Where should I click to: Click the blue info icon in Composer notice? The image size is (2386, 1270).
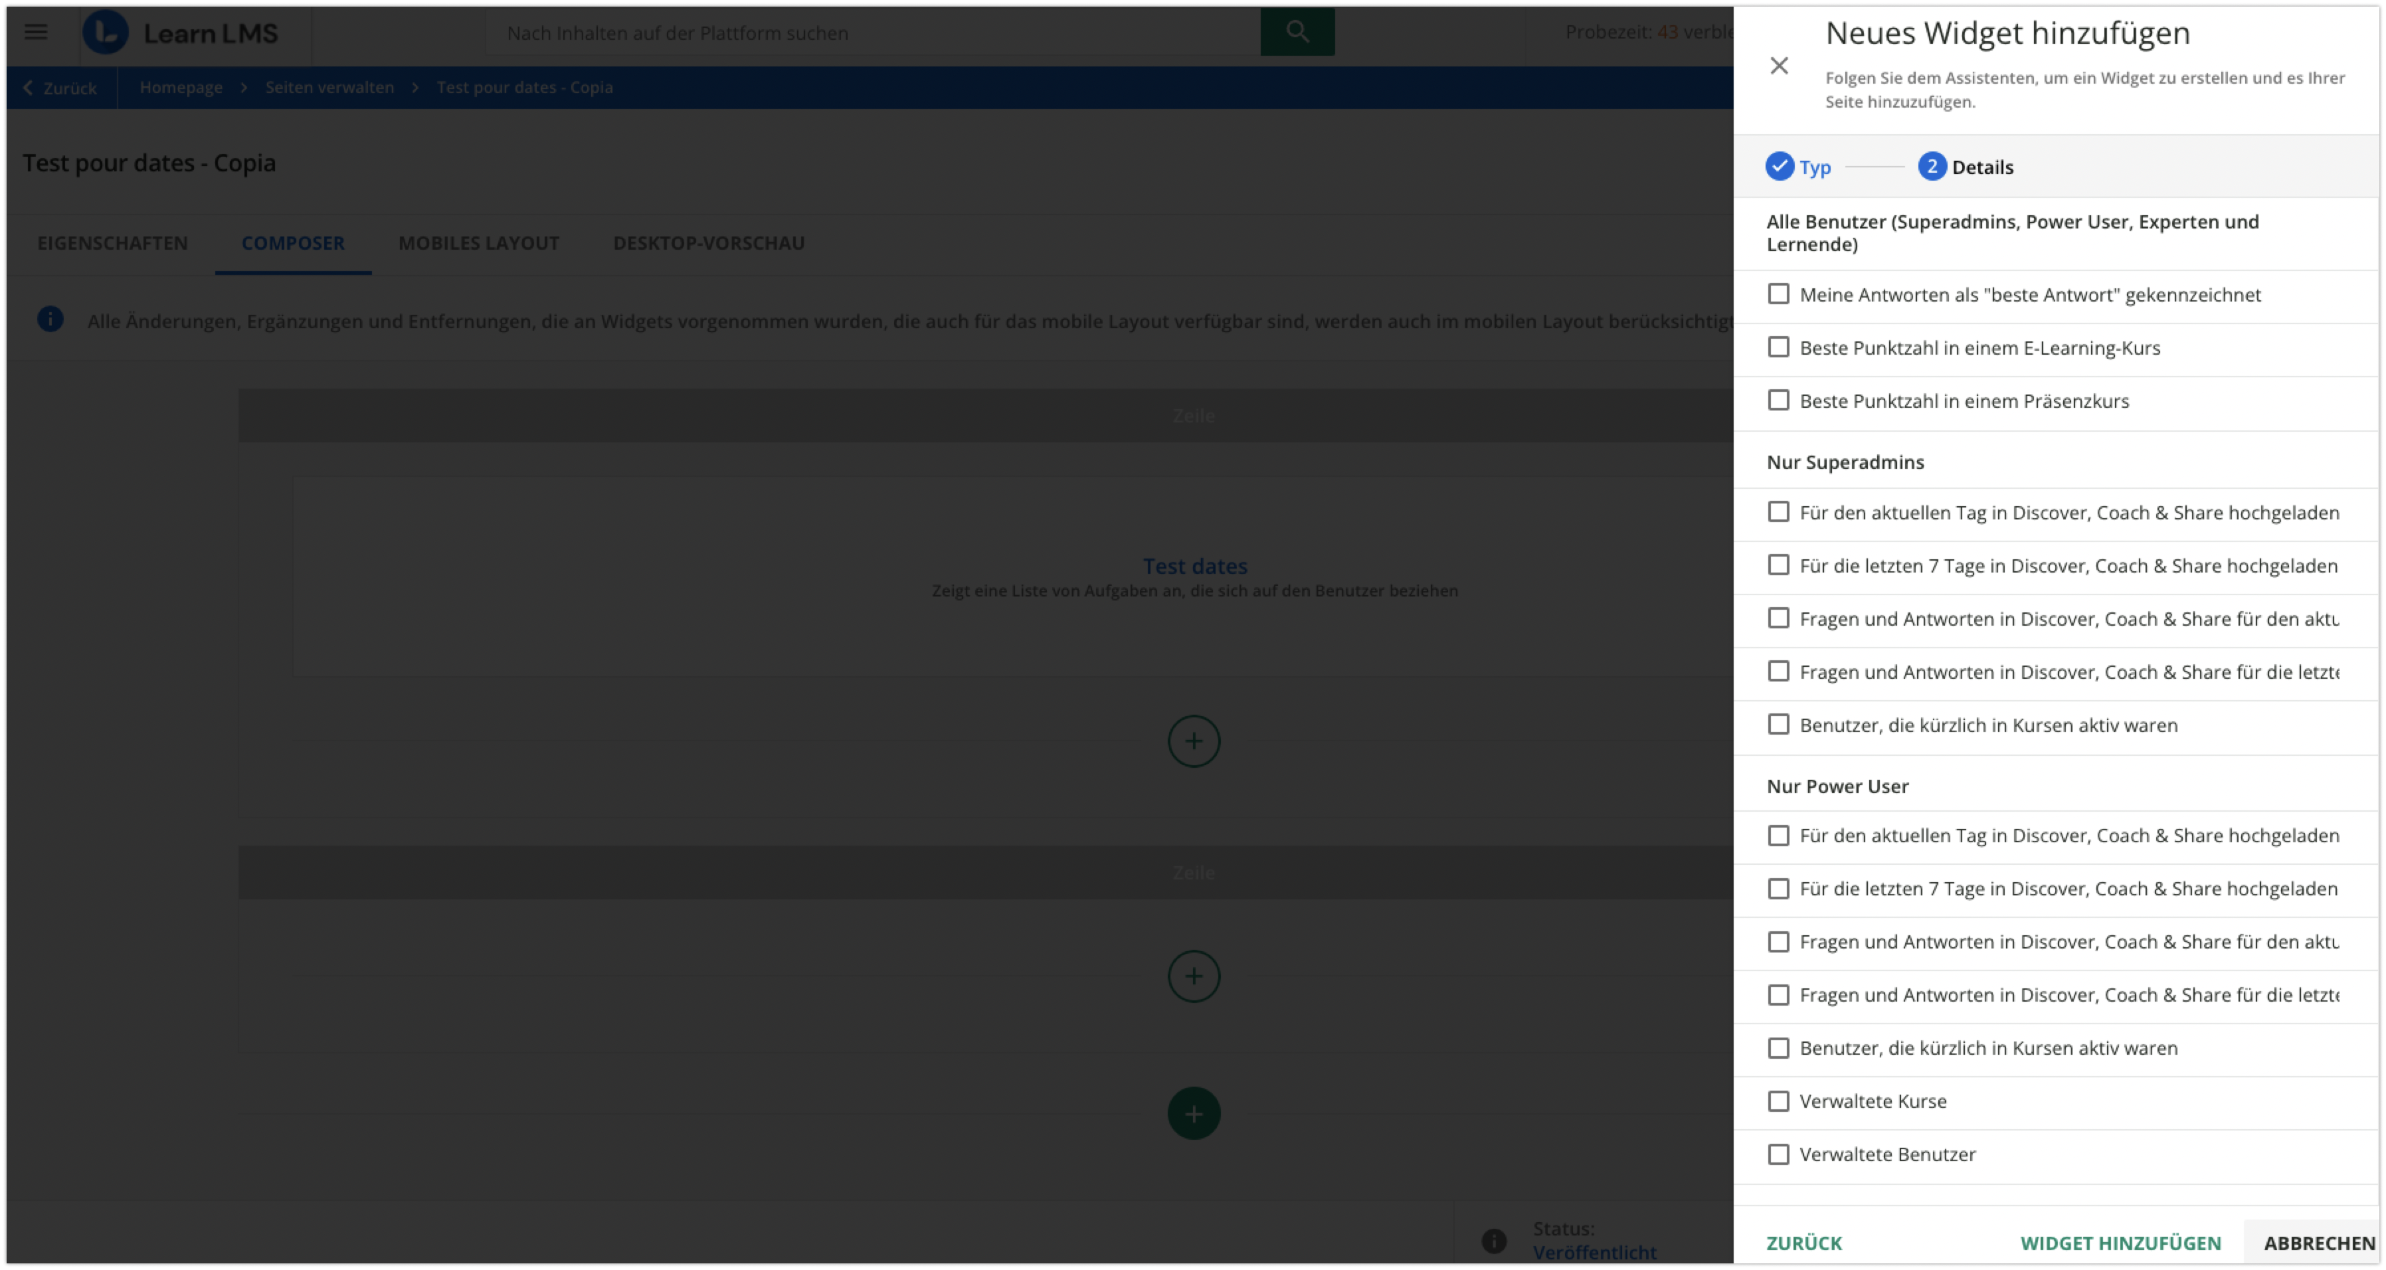50,319
